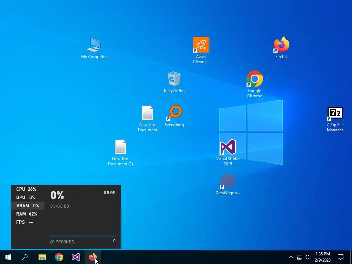
Task: Open the volume speaker tray icon
Action: 307,257
